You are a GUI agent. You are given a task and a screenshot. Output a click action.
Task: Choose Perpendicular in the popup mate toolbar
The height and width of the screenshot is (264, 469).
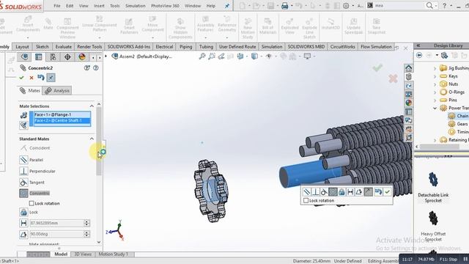point(315,191)
